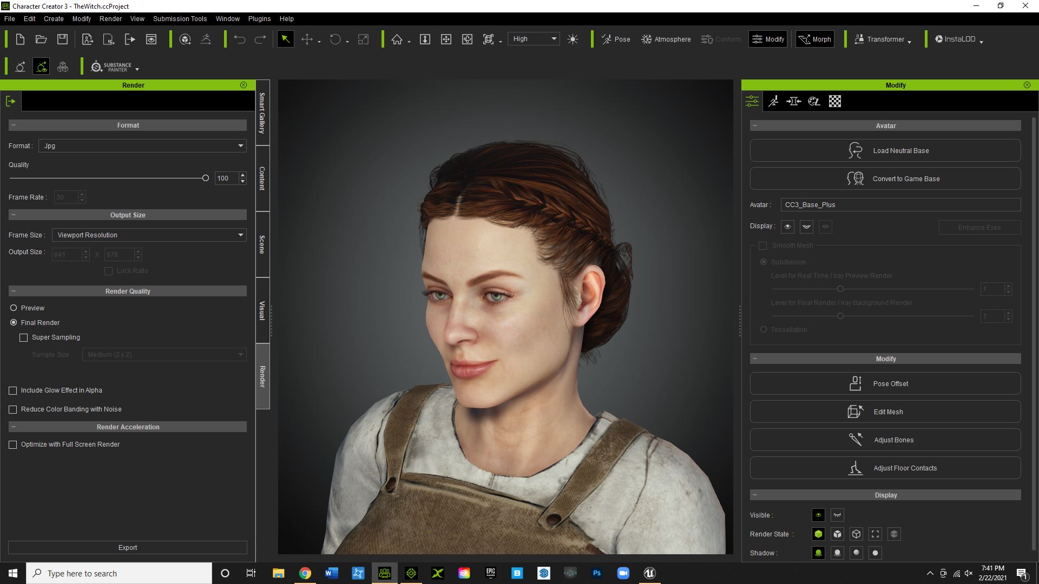The image size is (1039, 584).
Task: Select the first Shadow mode icon
Action: pyautogui.click(x=818, y=553)
